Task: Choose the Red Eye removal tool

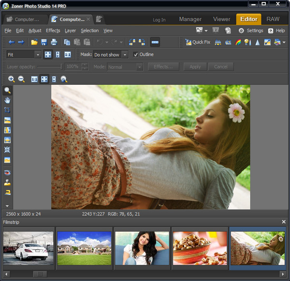Action: click(x=7, y=172)
